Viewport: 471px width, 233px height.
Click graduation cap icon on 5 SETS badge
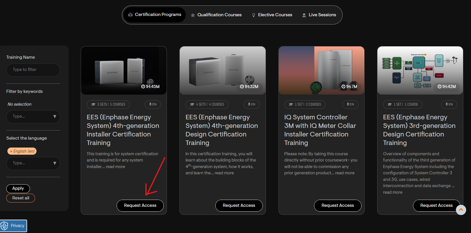click(93, 105)
